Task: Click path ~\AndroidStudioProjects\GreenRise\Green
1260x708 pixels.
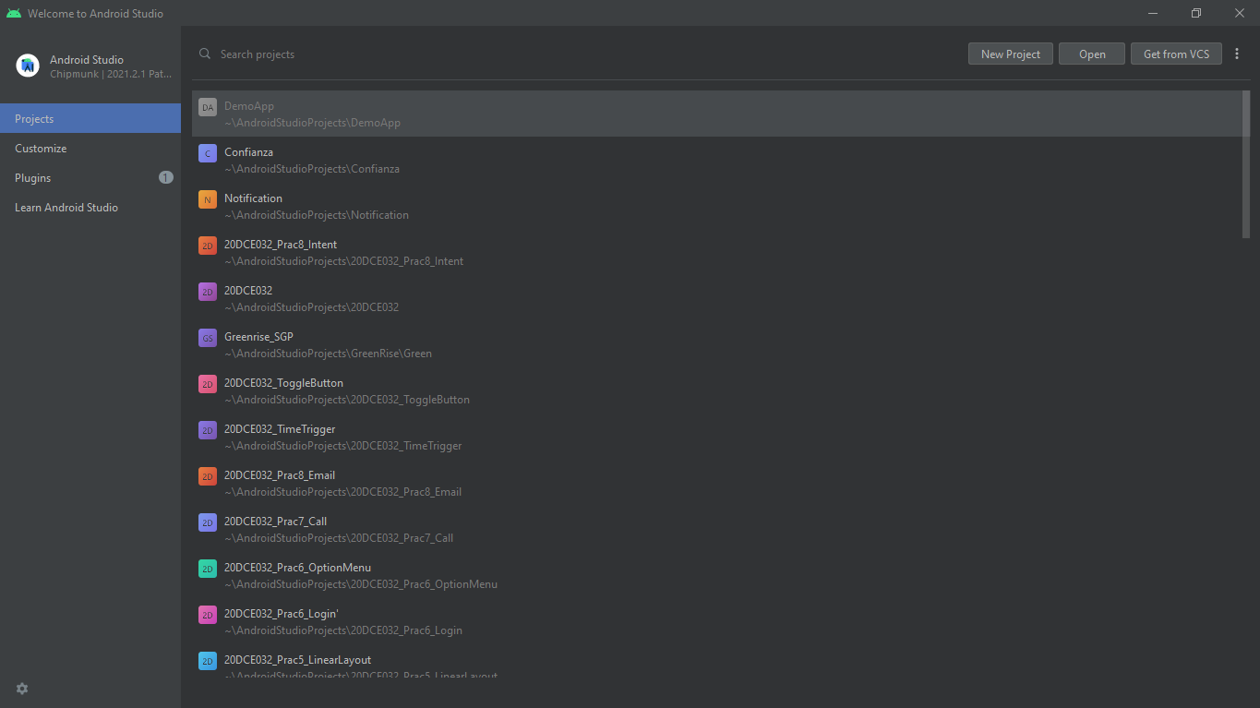Action: [328, 354]
